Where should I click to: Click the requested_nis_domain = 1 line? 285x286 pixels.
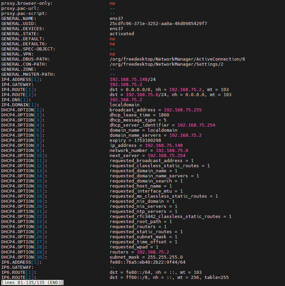(142, 201)
